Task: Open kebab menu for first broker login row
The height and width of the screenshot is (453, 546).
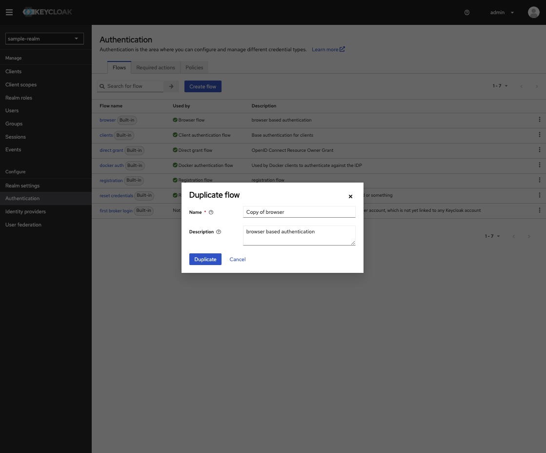Action: tap(539, 210)
